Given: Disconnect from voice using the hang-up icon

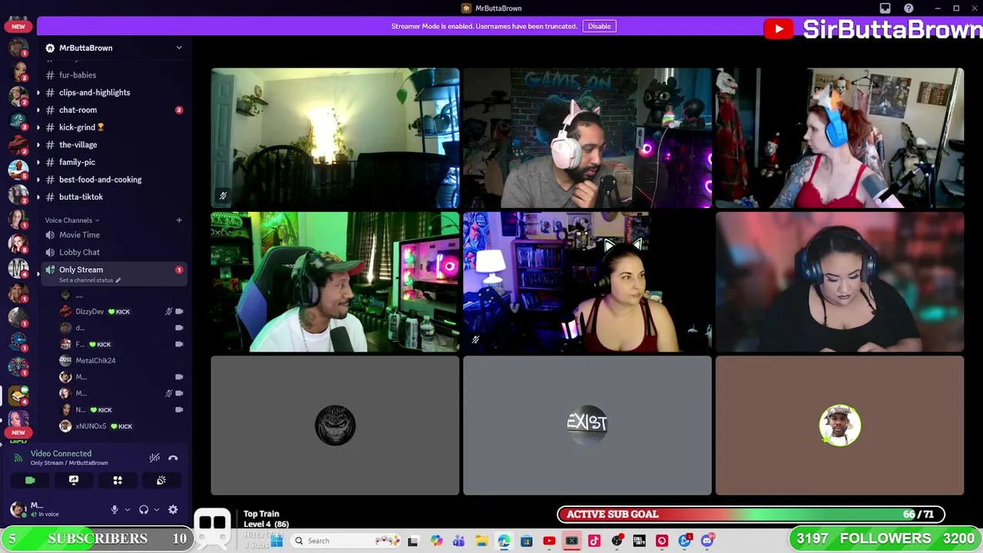Looking at the screenshot, I should coord(173,458).
